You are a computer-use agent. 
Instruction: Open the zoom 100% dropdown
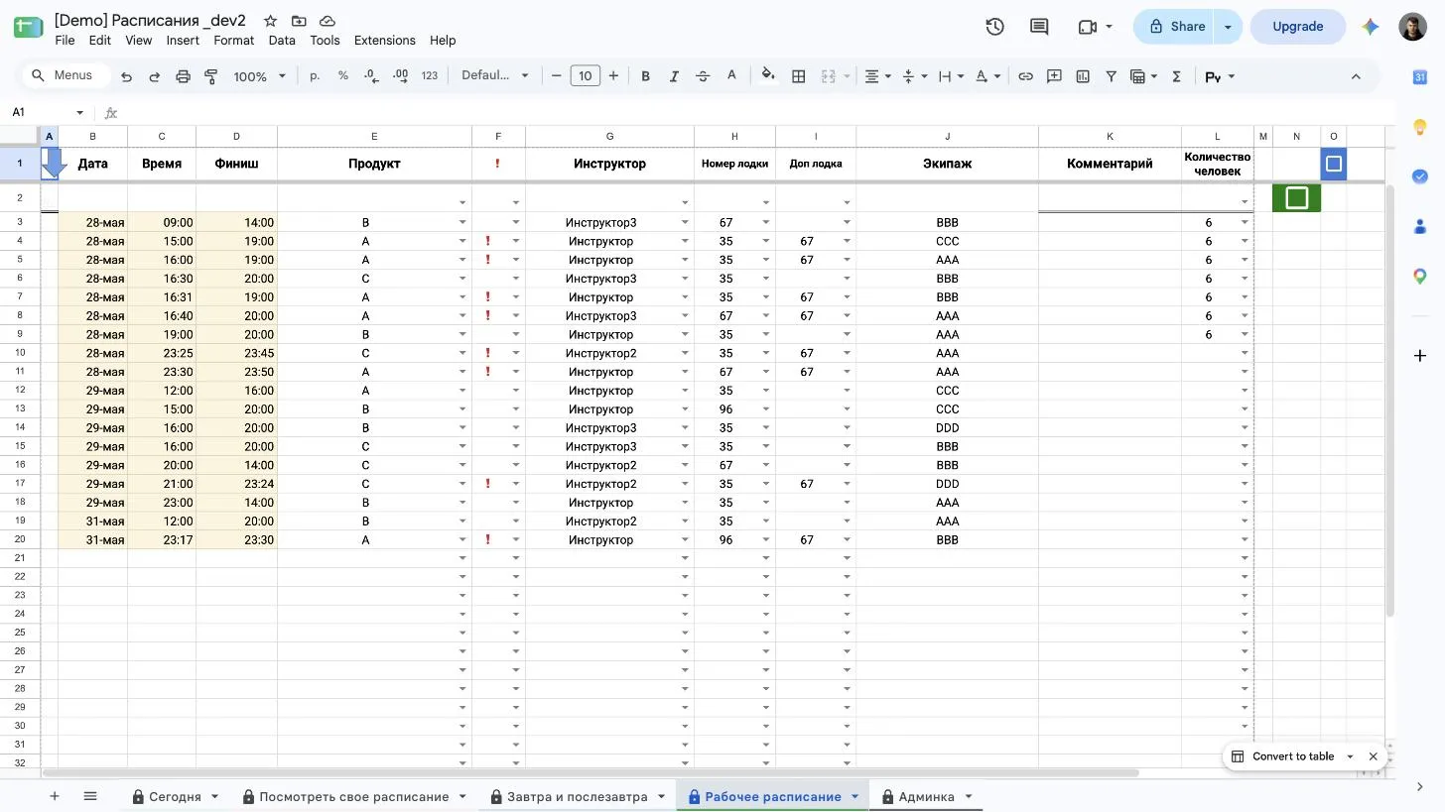(259, 76)
